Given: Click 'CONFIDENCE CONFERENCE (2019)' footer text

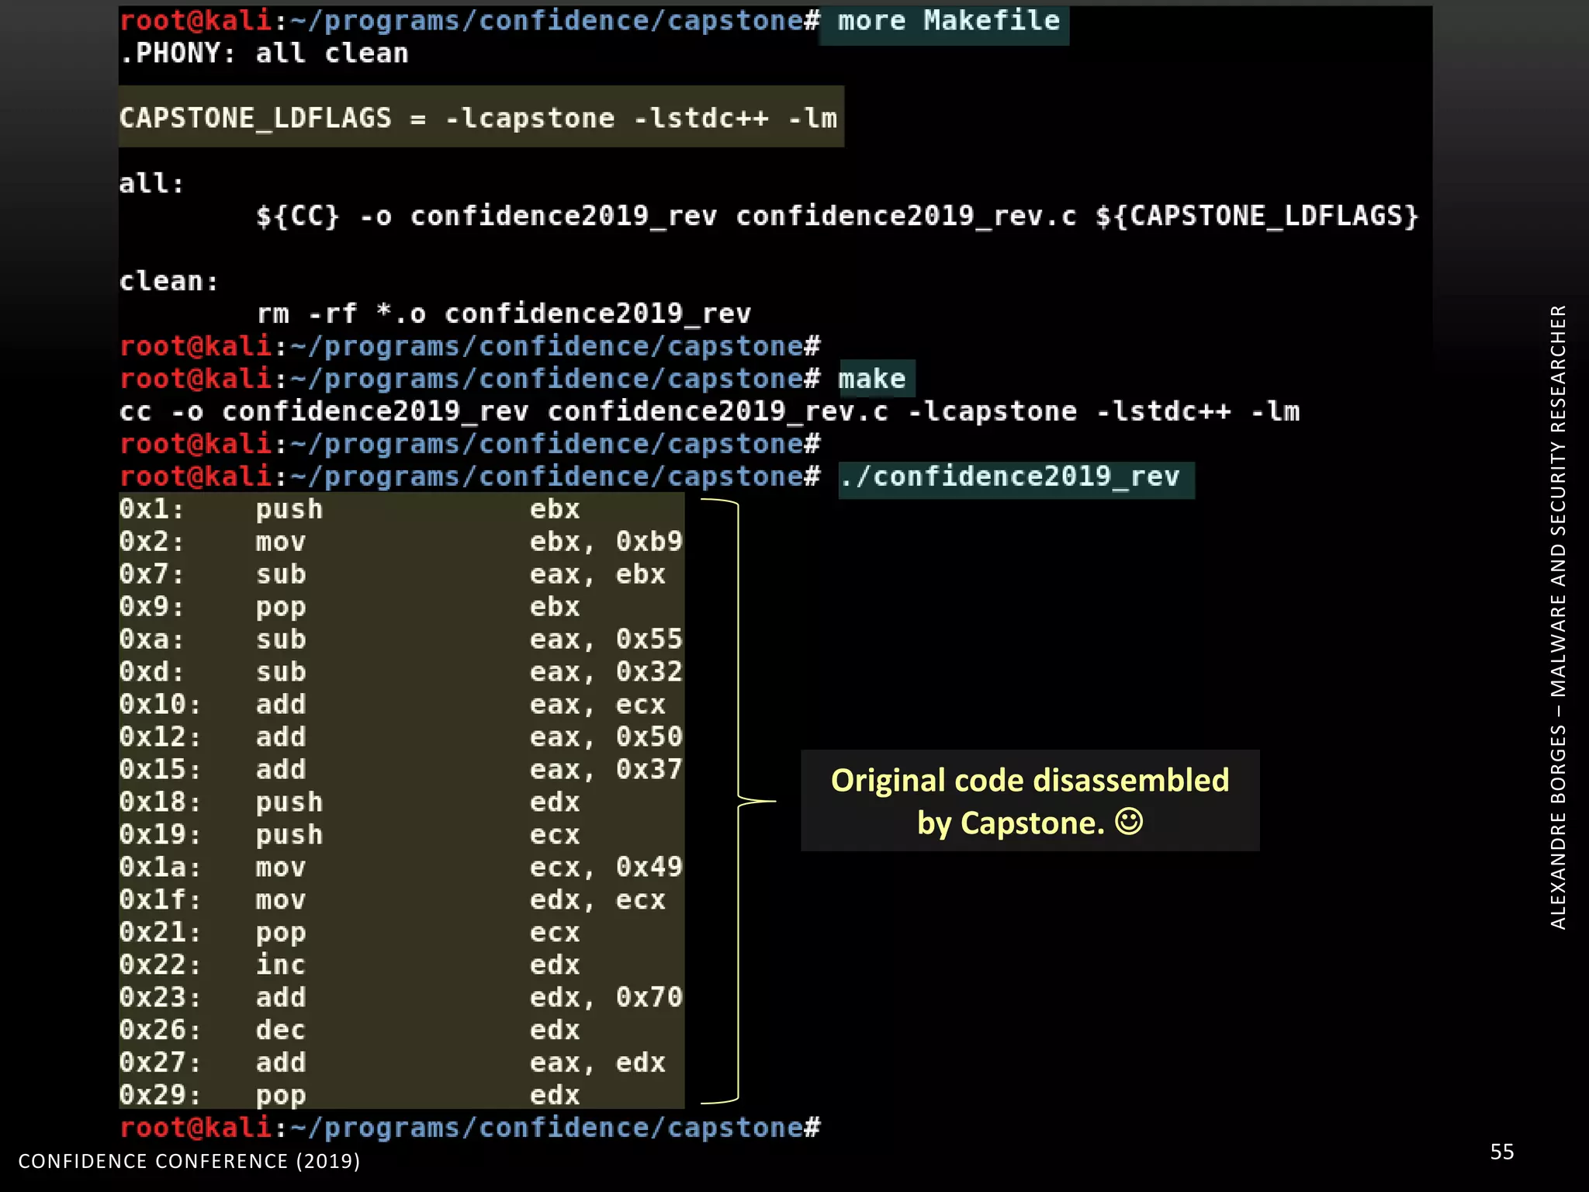Looking at the screenshot, I should pyautogui.click(x=189, y=1161).
